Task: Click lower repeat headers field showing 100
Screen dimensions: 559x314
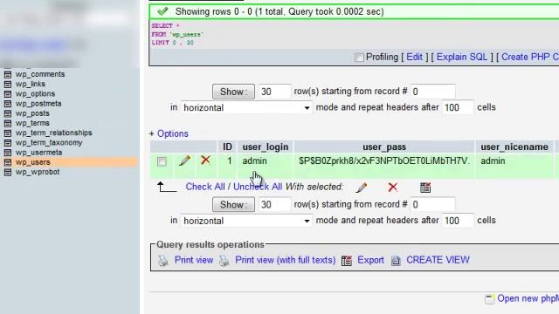Action: pos(458,221)
